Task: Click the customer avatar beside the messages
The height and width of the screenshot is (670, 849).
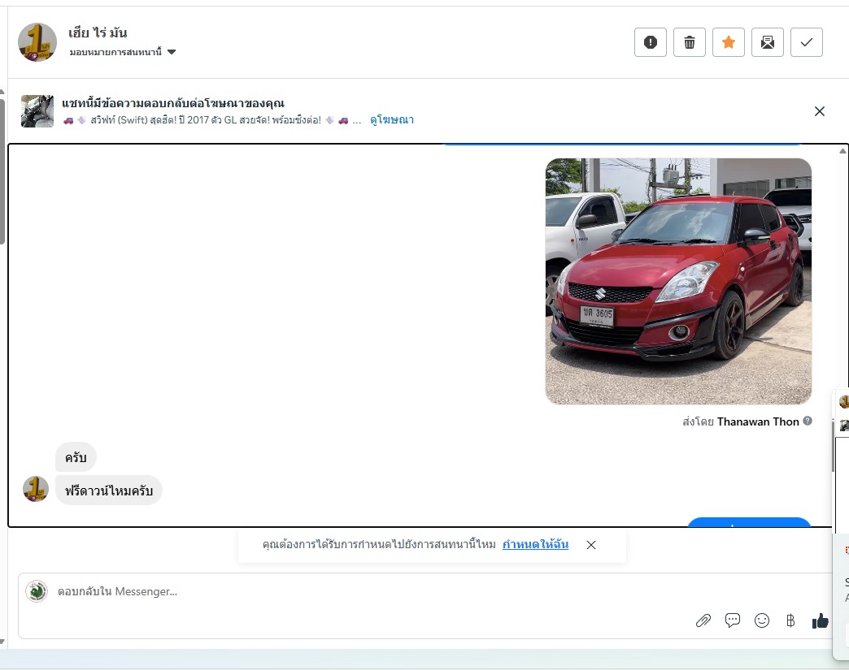Action: 36,489
